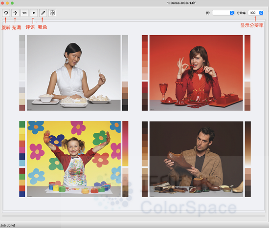This screenshot has height=228, width=269.
Task: Click the 'Job done!' status text
Action: (7, 226)
